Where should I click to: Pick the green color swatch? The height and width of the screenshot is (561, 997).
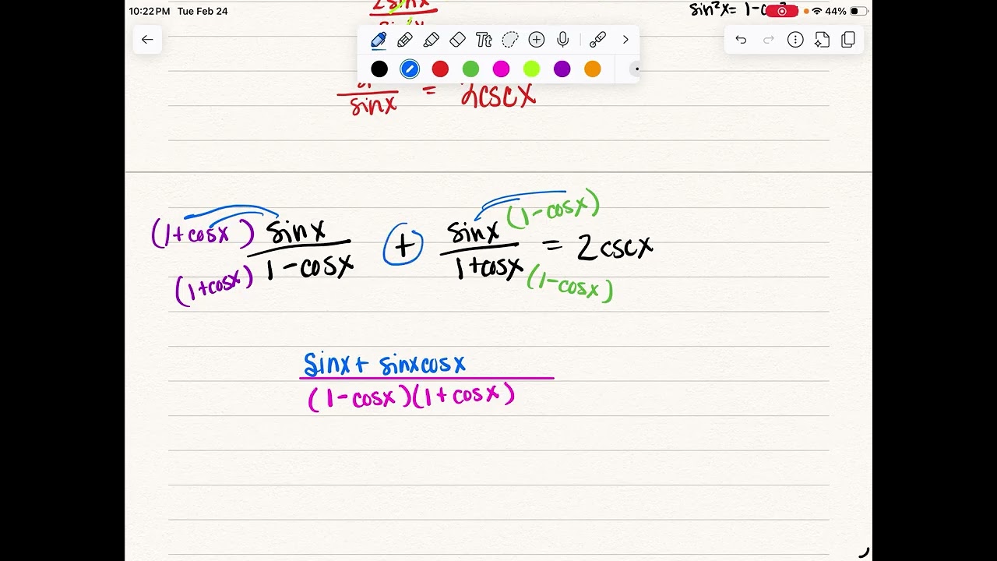[470, 69]
